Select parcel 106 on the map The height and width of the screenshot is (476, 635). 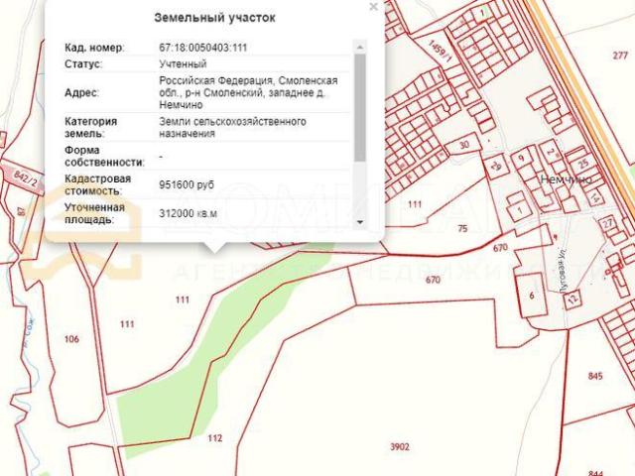click(x=71, y=339)
